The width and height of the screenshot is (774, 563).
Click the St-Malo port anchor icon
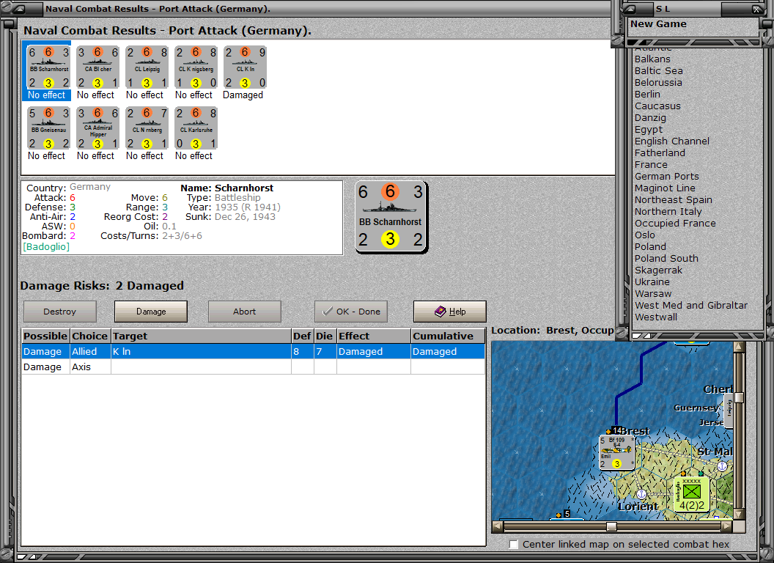tap(722, 466)
